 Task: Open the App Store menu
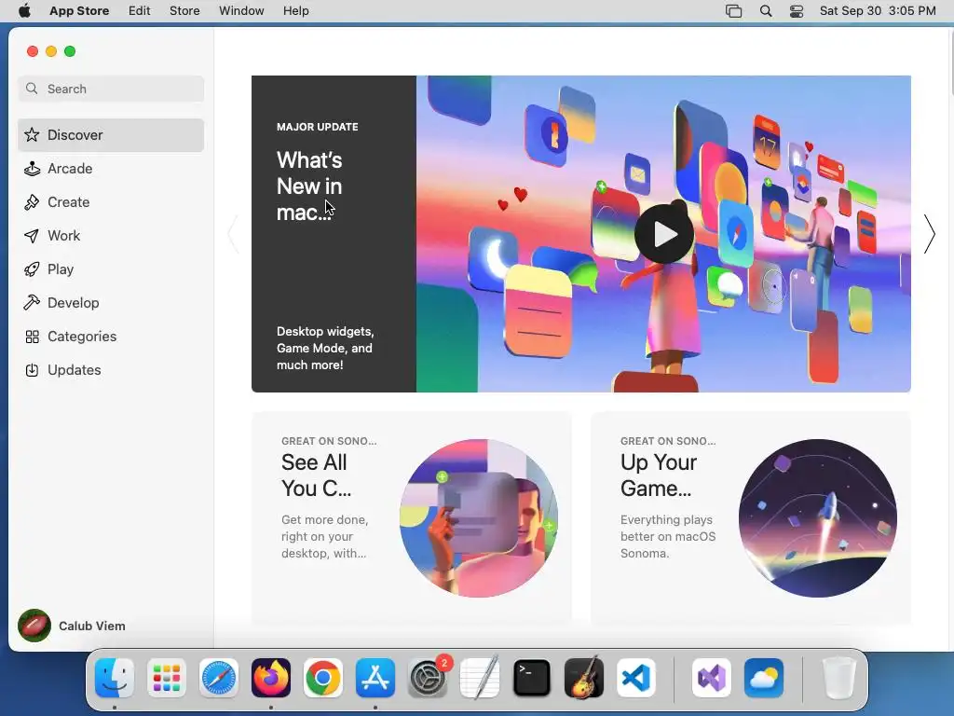79,11
